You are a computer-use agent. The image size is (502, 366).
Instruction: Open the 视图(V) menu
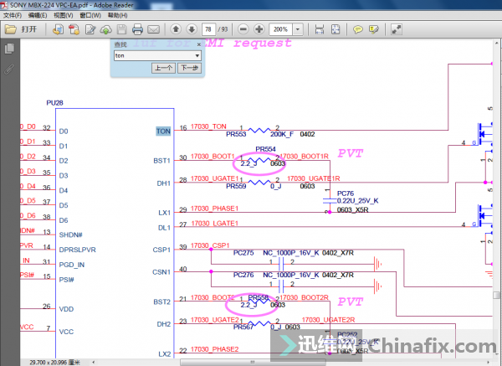click(64, 15)
